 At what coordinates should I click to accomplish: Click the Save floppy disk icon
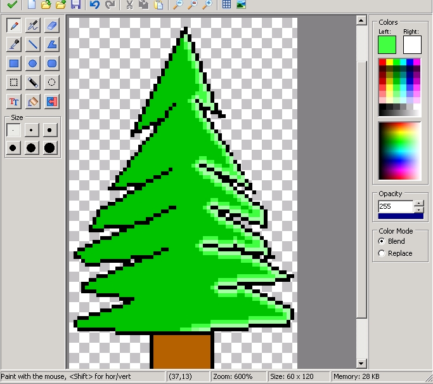(75, 5)
